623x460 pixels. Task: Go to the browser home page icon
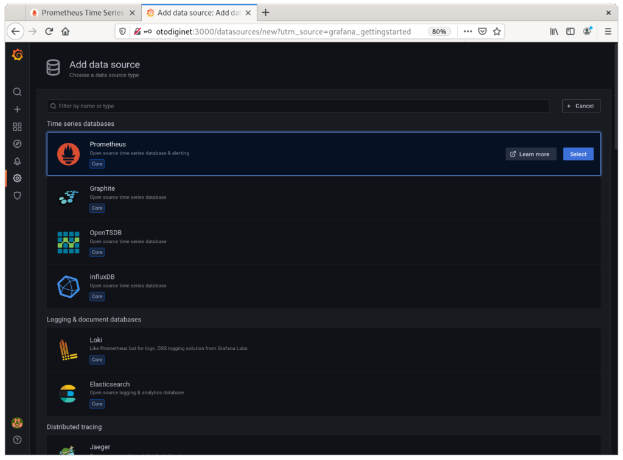(66, 32)
